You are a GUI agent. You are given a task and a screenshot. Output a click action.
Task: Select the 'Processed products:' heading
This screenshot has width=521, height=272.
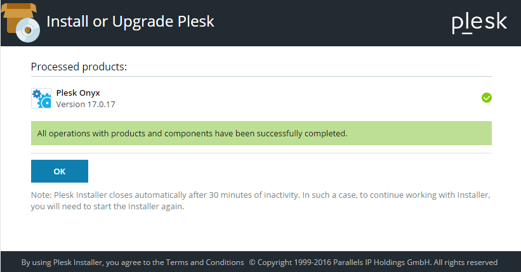[79, 66]
